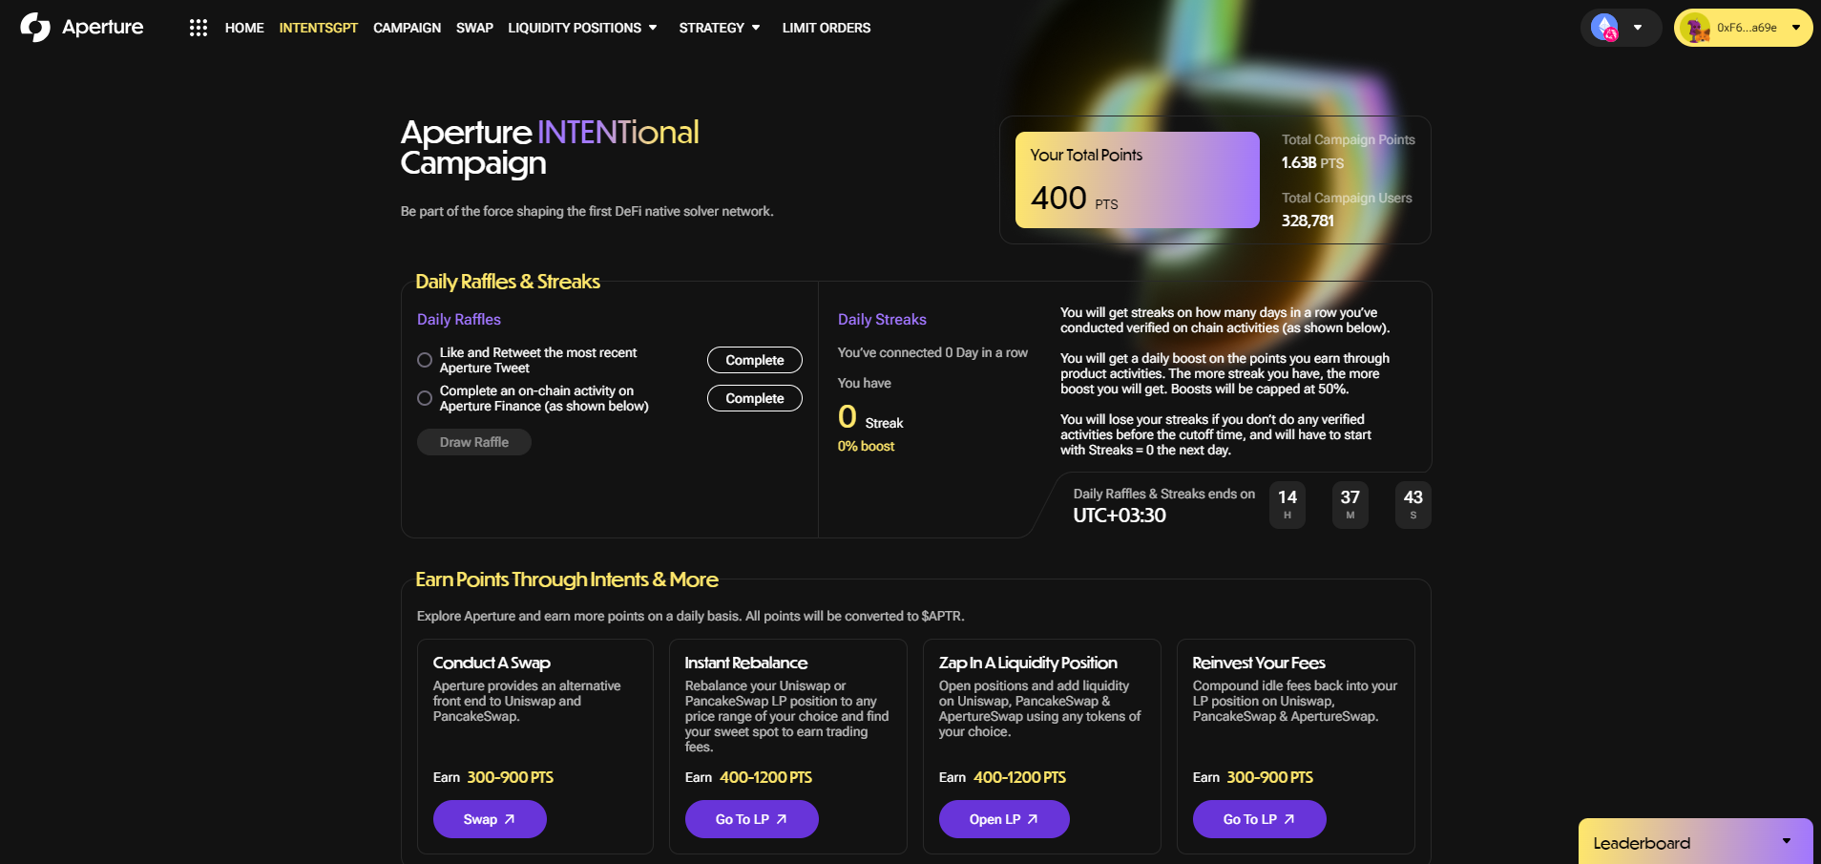
Task: Click Earn 400-1200 PTS under Zap In
Action: pyautogui.click(x=1002, y=777)
